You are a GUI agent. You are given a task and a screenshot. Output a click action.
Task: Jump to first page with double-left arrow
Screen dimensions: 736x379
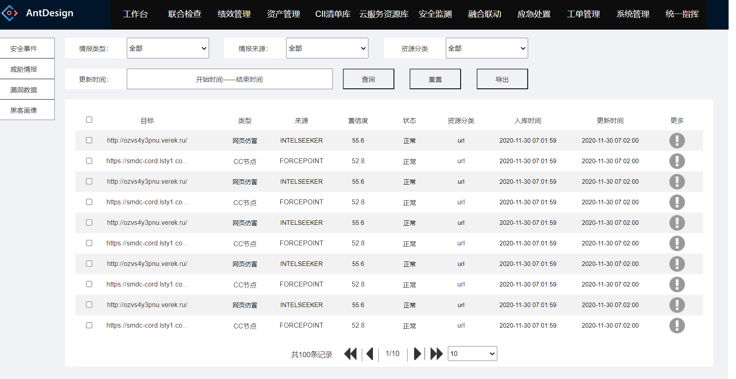(350, 354)
